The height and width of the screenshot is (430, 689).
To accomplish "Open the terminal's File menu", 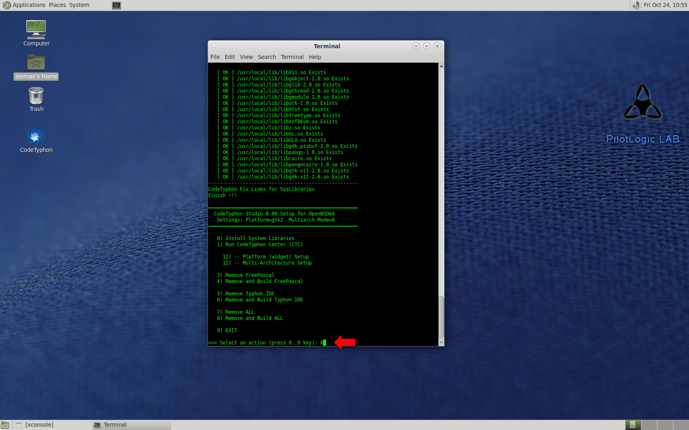I will click(215, 57).
